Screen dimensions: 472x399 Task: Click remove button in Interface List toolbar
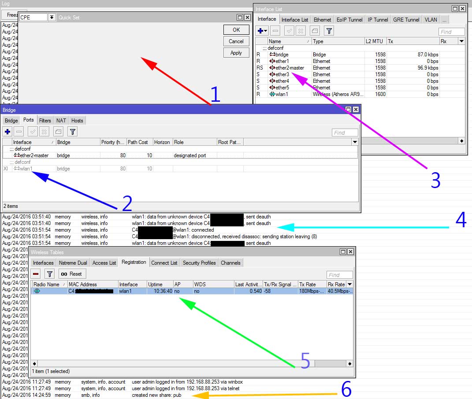coord(275,31)
